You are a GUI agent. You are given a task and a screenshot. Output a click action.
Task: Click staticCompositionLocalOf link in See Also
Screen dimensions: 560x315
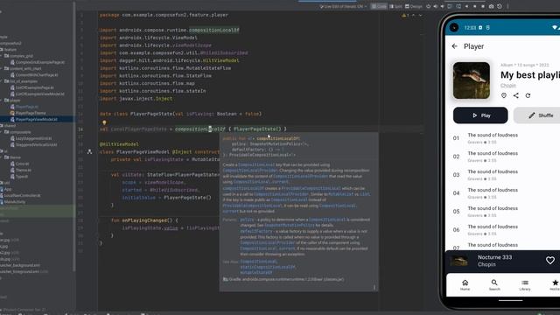tap(268, 267)
